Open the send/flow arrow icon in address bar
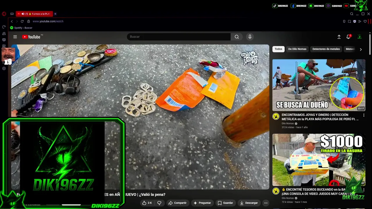The width and height of the screenshot is (372, 209). [360, 21]
